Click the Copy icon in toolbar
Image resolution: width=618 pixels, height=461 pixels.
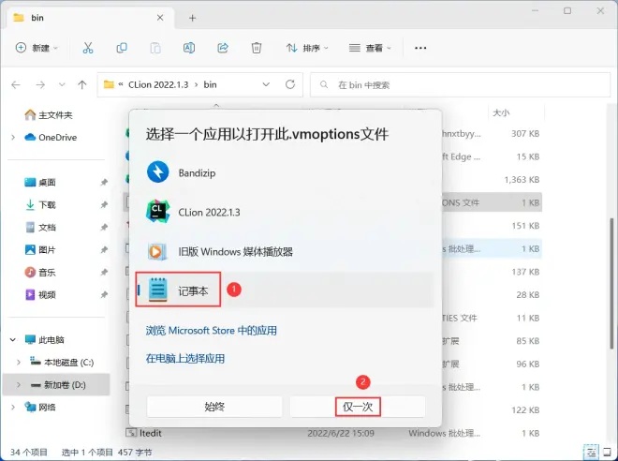click(x=122, y=48)
